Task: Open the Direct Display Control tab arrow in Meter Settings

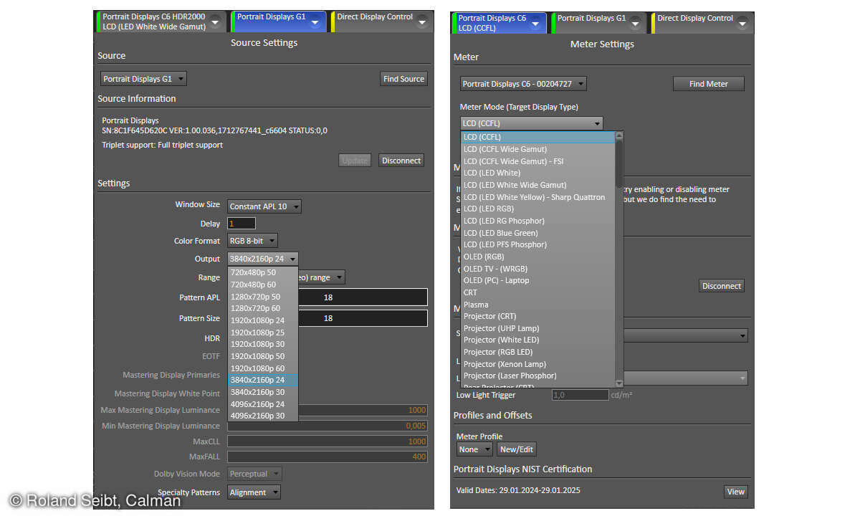Action: [742, 24]
